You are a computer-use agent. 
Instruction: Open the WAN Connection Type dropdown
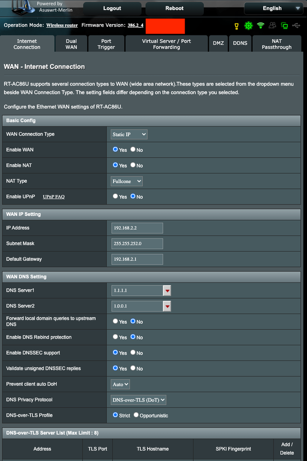(129, 134)
